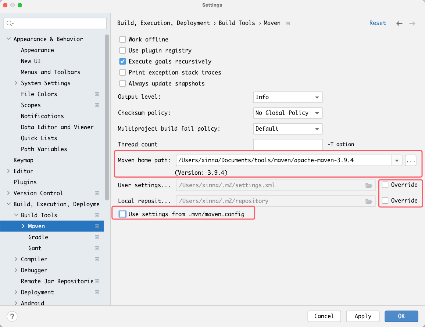Navigate back with the left arrow
The height and width of the screenshot is (327, 425).
point(399,23)
